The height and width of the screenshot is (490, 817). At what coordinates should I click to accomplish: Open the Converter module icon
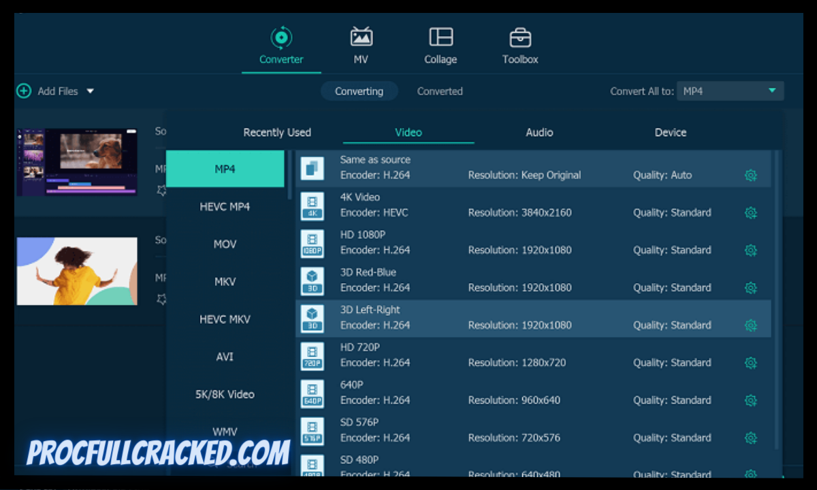click(x=281, y=39)
